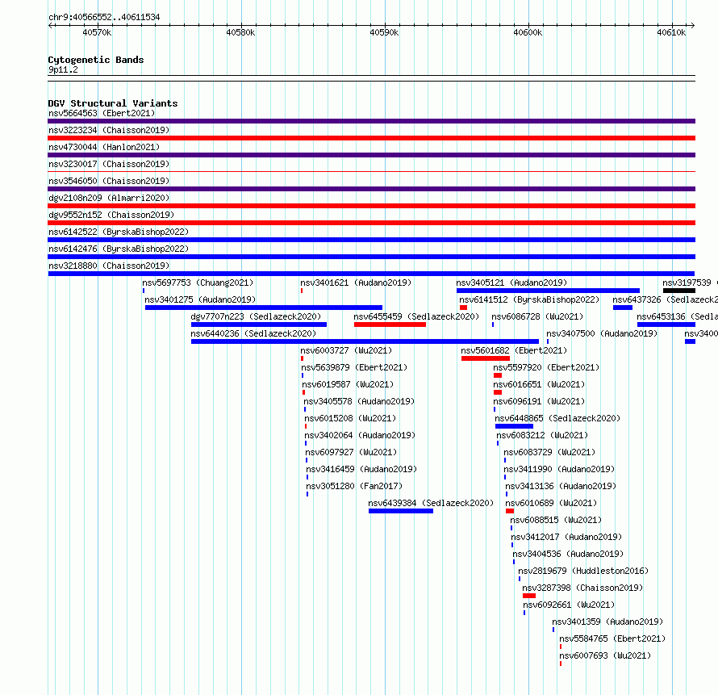The image size is (718, 695).
Task: Click the nsv3230017 (Chaisson2019) label
Action: pyautogui.click(x=109, y=164)
